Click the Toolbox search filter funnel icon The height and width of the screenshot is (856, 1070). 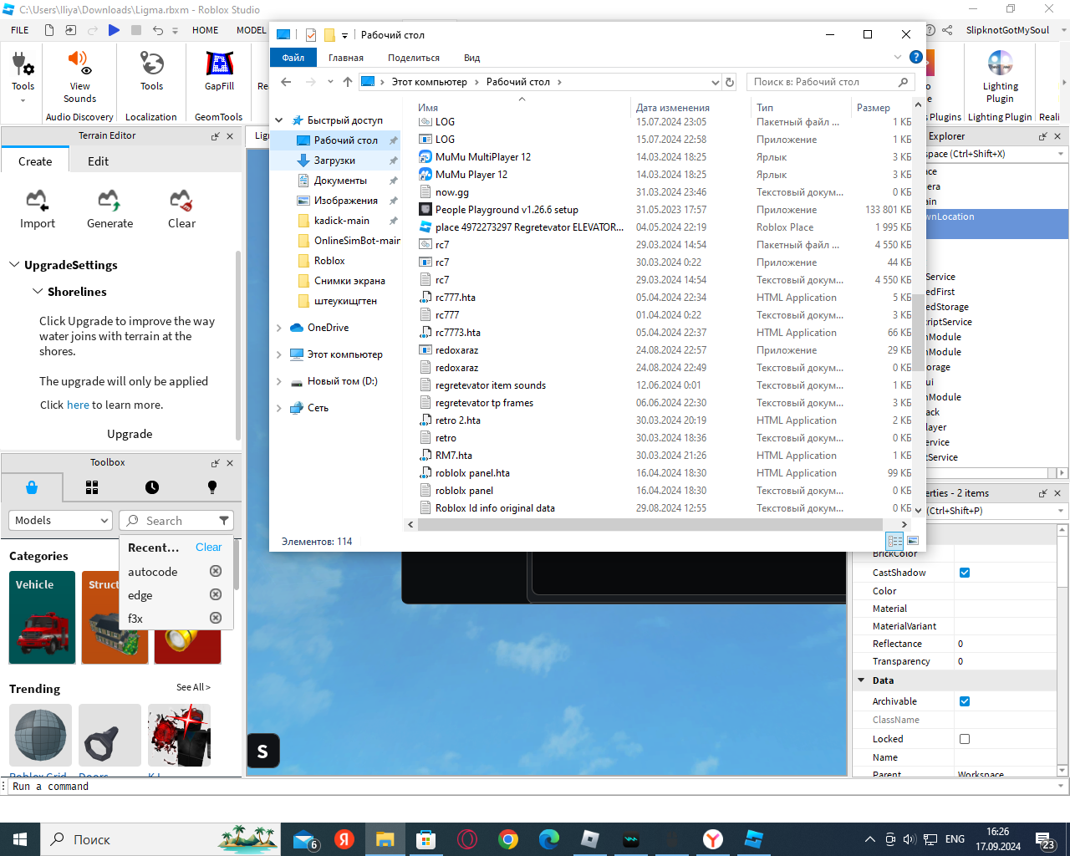pos(224,520)
